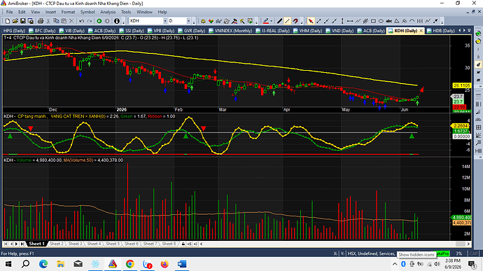Image resolution: width=483 pixels, height=271 pixels.
Task: Open the Windows Start menu
Action: coord(8,264)
